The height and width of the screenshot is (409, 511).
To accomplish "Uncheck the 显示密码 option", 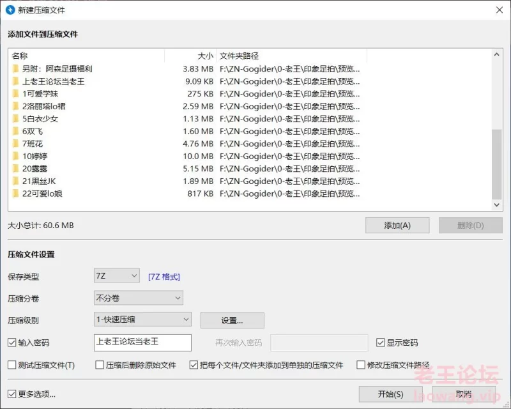I will coord(381,343).
